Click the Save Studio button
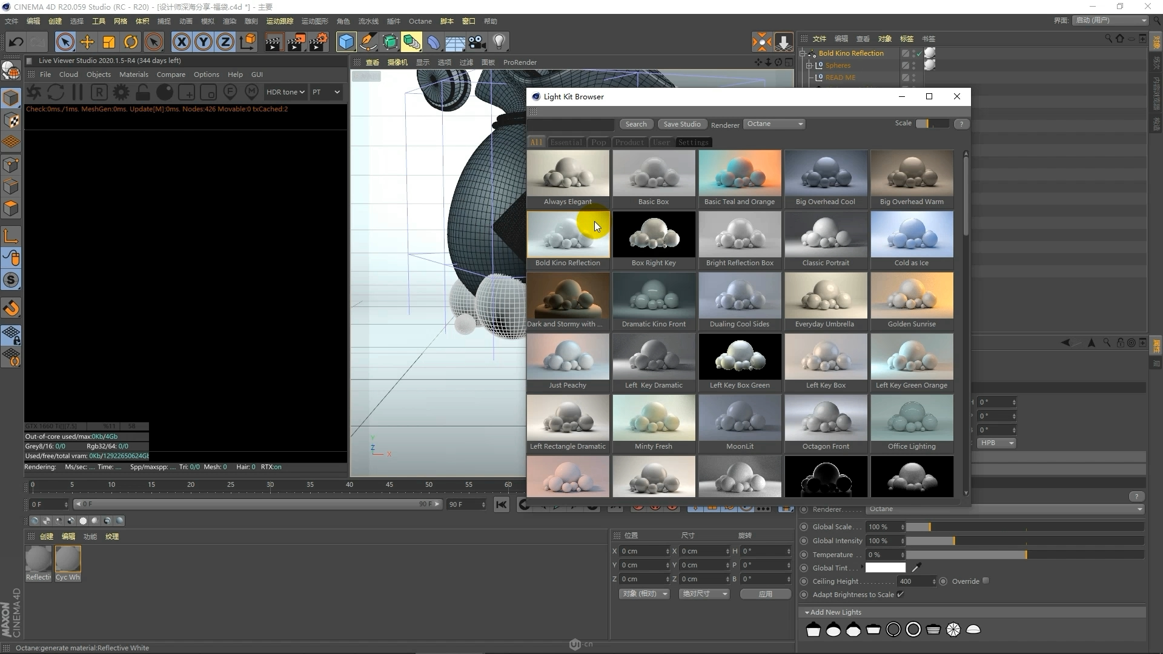The width and height of the screenshot is (1163, 654). click(x=681, y=124)
